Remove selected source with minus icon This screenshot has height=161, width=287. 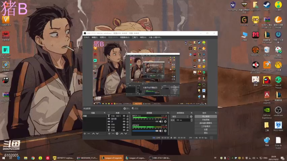point(113,133)
